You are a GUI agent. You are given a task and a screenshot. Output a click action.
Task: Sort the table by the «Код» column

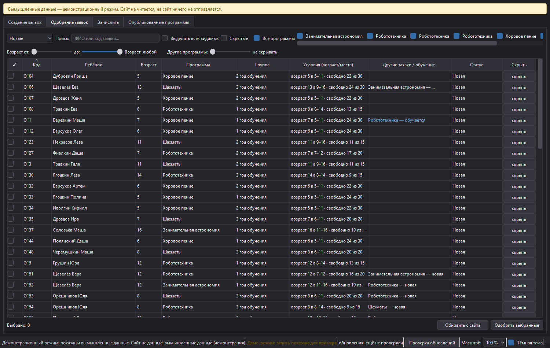coord(37,65)
